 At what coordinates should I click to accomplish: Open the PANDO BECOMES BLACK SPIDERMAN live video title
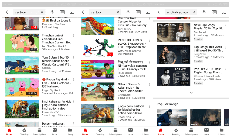pos(132,44)
